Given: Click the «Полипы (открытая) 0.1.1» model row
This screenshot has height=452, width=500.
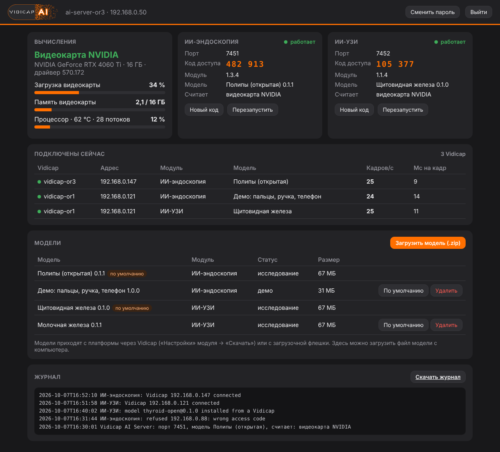Looking at the screenshot, I should (x=250, y=273).
